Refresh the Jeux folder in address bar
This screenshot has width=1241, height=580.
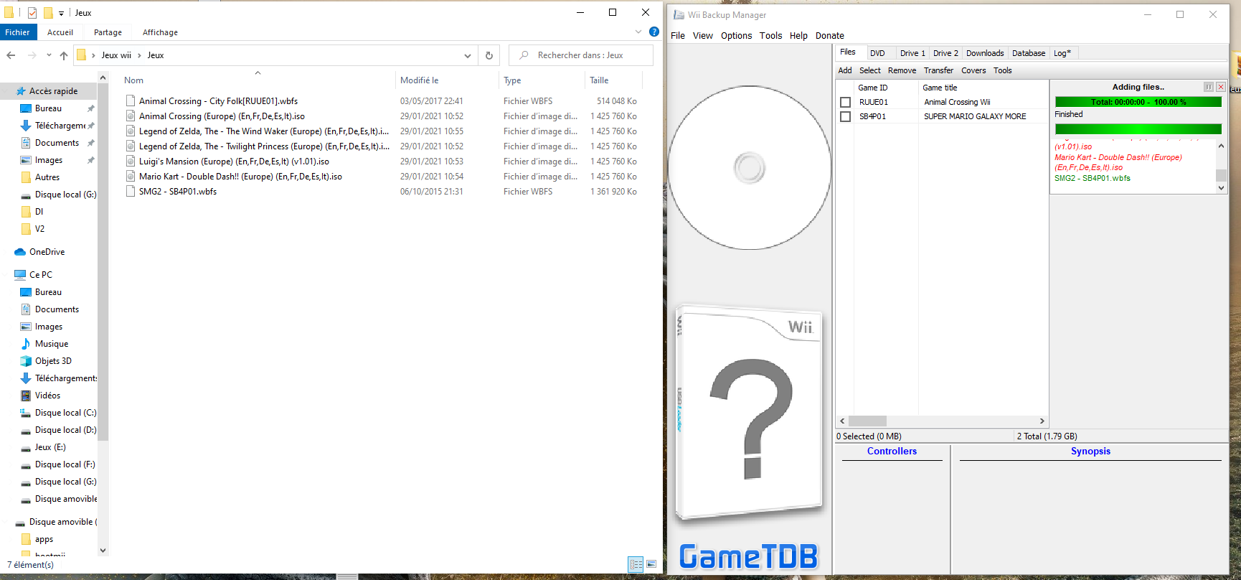(489, 55)
